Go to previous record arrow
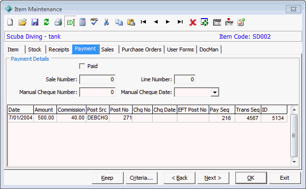This screenshot has width=306, height=189. [156, 22]
